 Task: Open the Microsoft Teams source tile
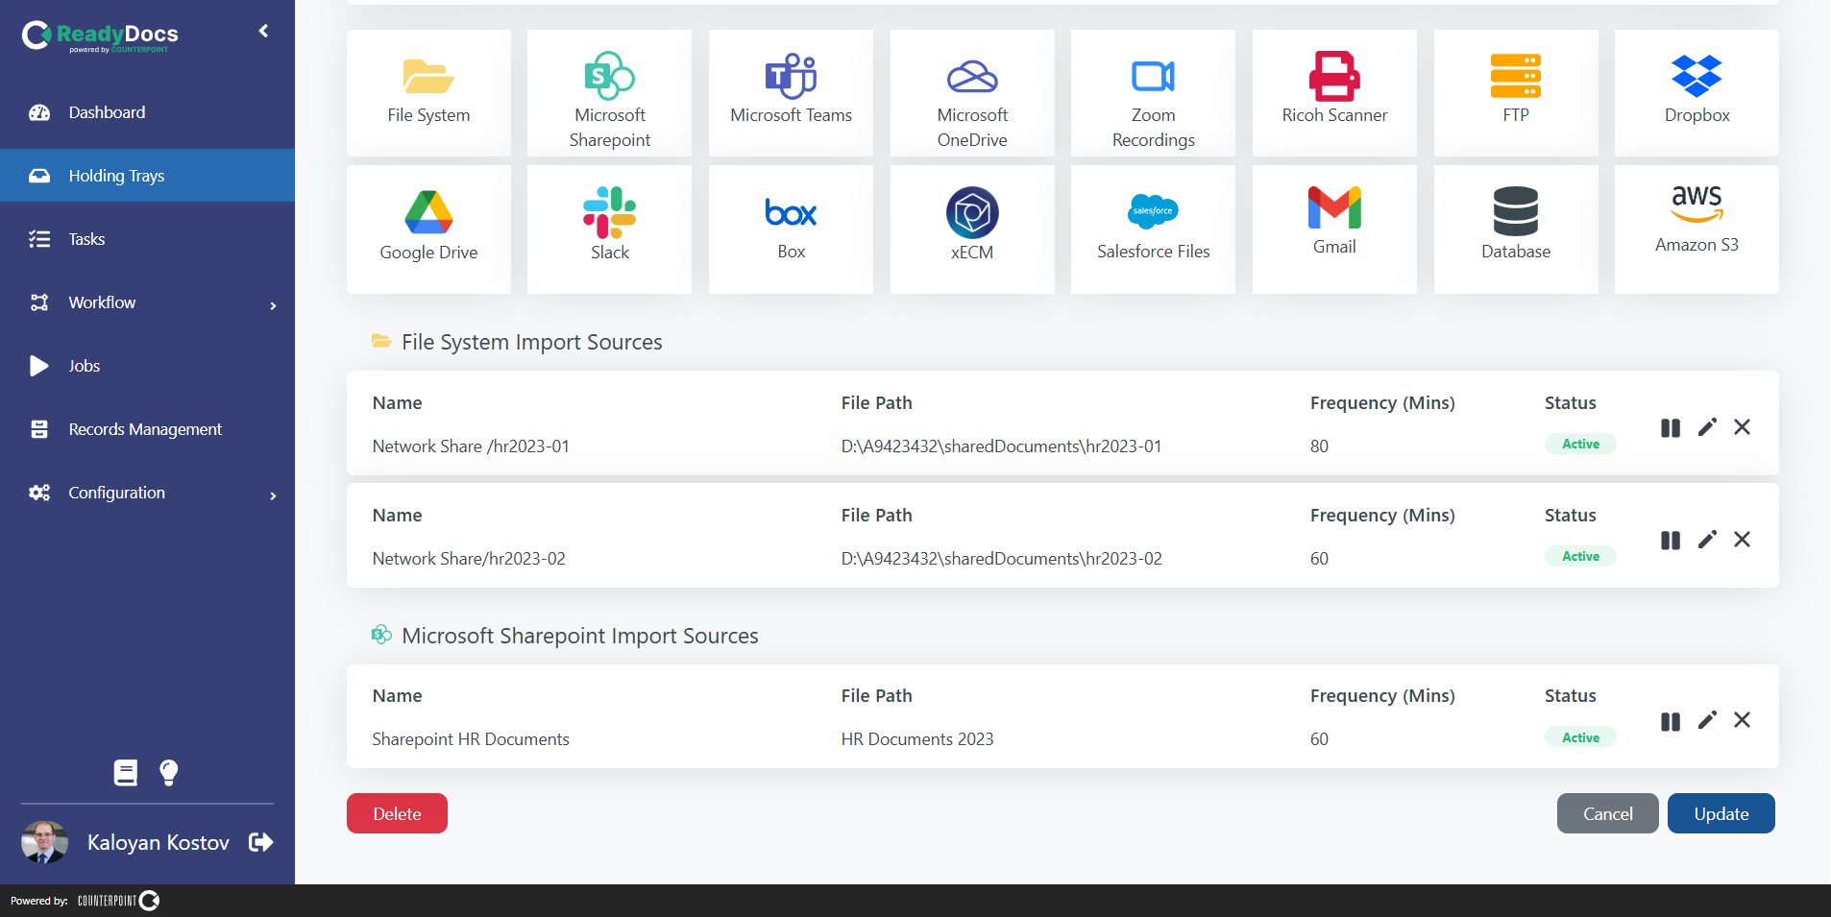click(x=791, y=93)
